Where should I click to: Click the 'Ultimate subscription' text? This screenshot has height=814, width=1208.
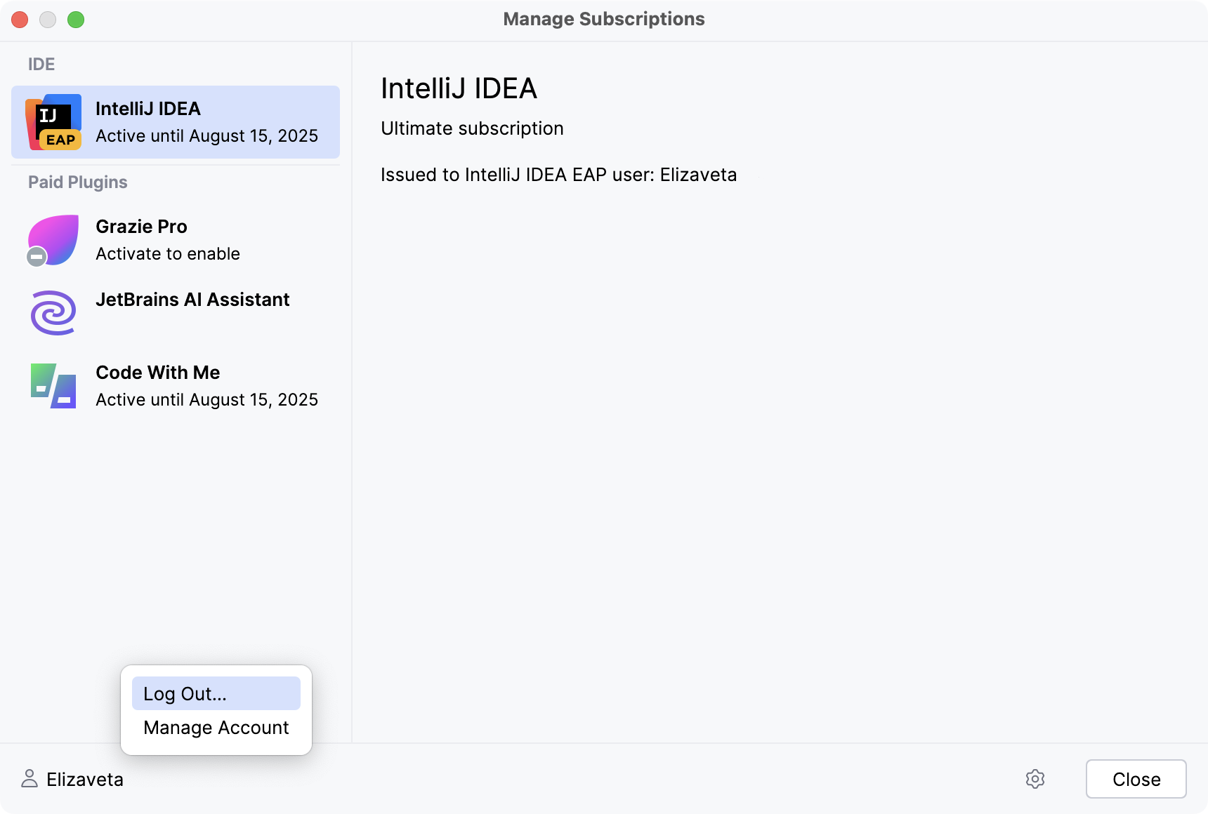point(472,128)
